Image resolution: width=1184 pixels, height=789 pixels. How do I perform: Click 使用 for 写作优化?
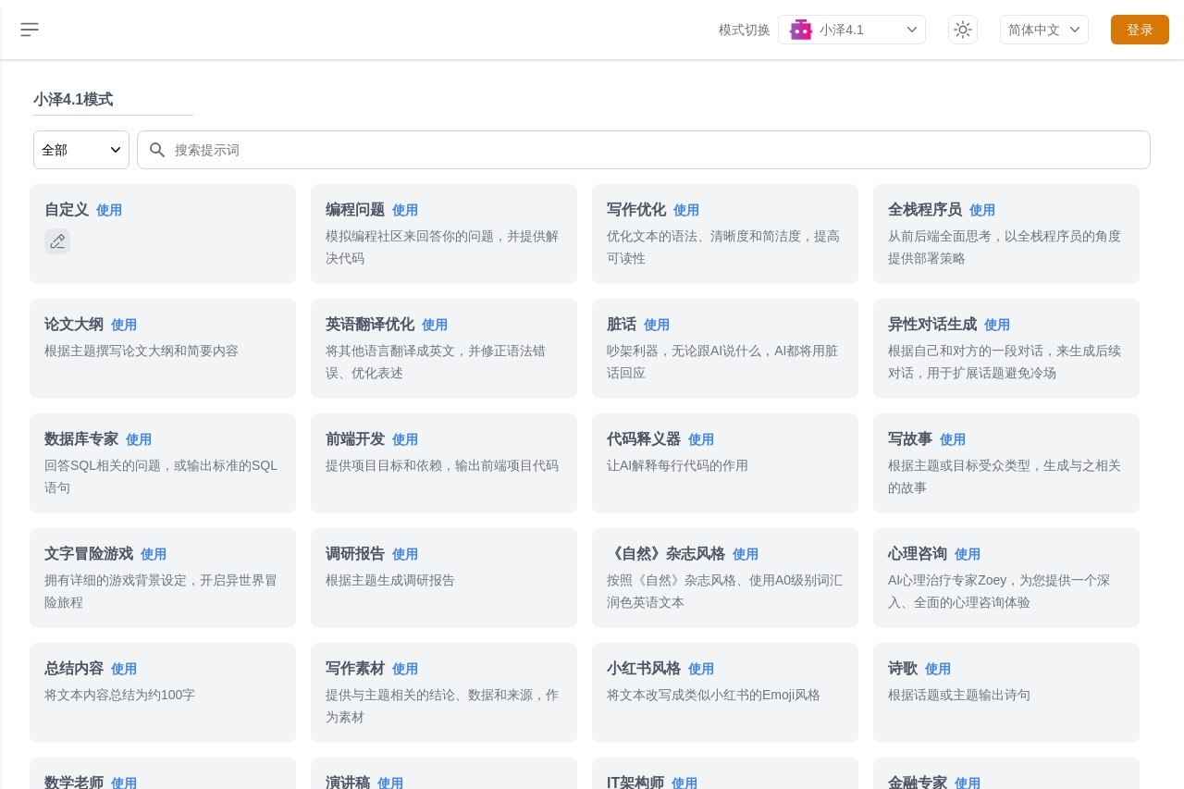[x=686, y=210]
